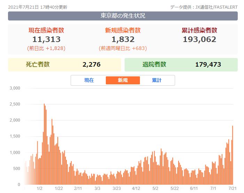The height and width of the screenshot is (193, 244).
Task: Click the 7/1 x-axis label
Action: point(213,188)
